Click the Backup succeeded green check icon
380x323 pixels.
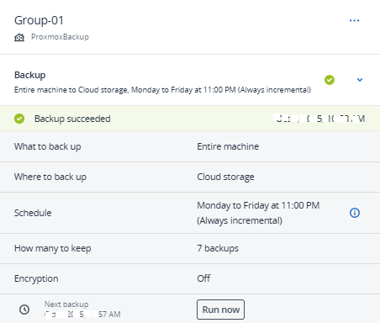pos(19,119)
